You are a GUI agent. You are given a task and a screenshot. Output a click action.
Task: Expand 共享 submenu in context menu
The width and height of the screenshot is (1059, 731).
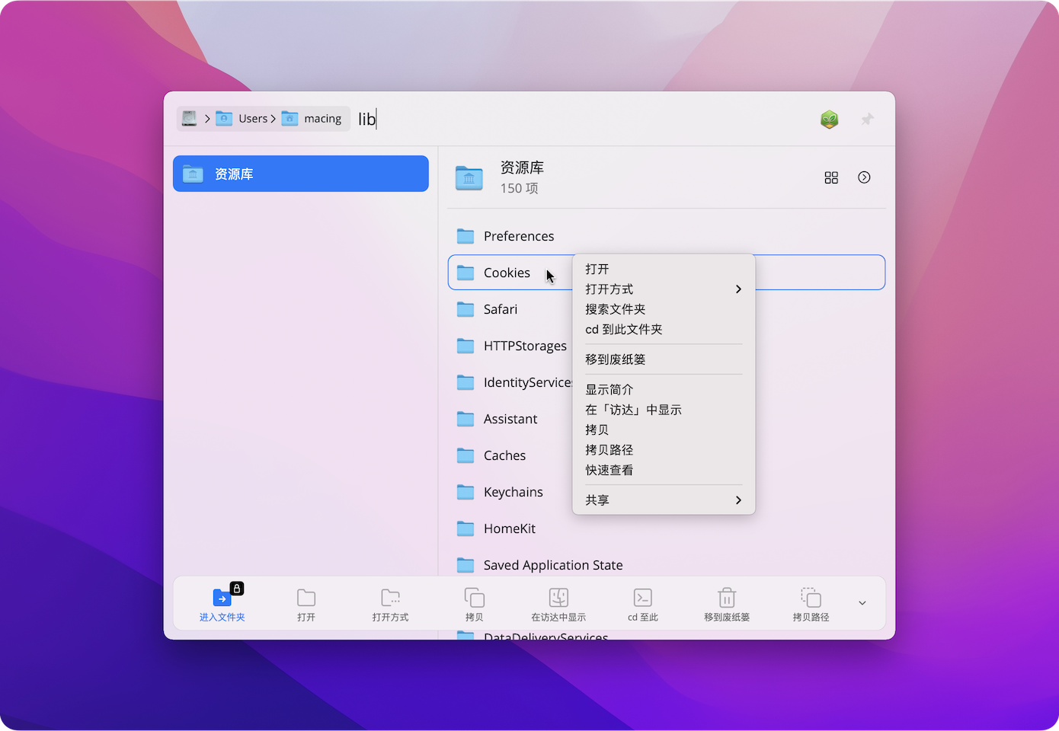click(x=664, y=500)
